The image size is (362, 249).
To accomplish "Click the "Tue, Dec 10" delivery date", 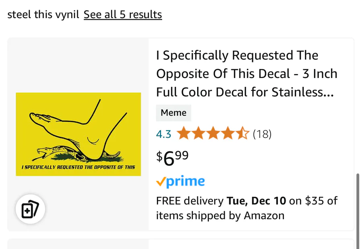I will click(256, 201).
